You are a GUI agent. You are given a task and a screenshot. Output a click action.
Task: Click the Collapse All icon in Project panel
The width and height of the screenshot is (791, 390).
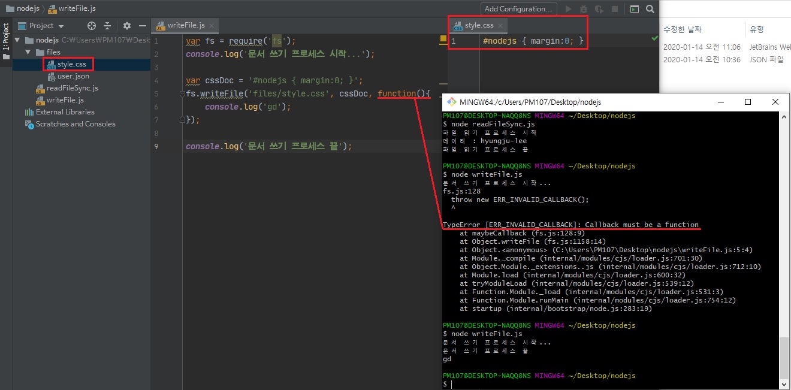tap(108, 26)
